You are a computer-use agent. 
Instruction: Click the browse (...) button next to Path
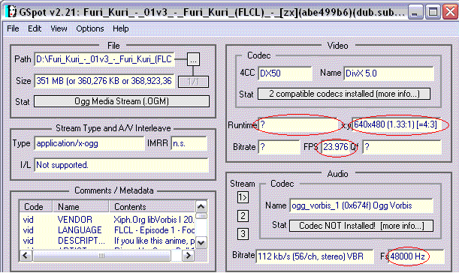193,59
